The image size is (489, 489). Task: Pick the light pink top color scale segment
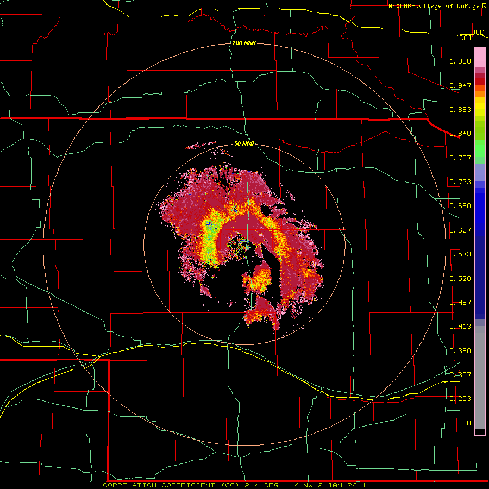480,58
